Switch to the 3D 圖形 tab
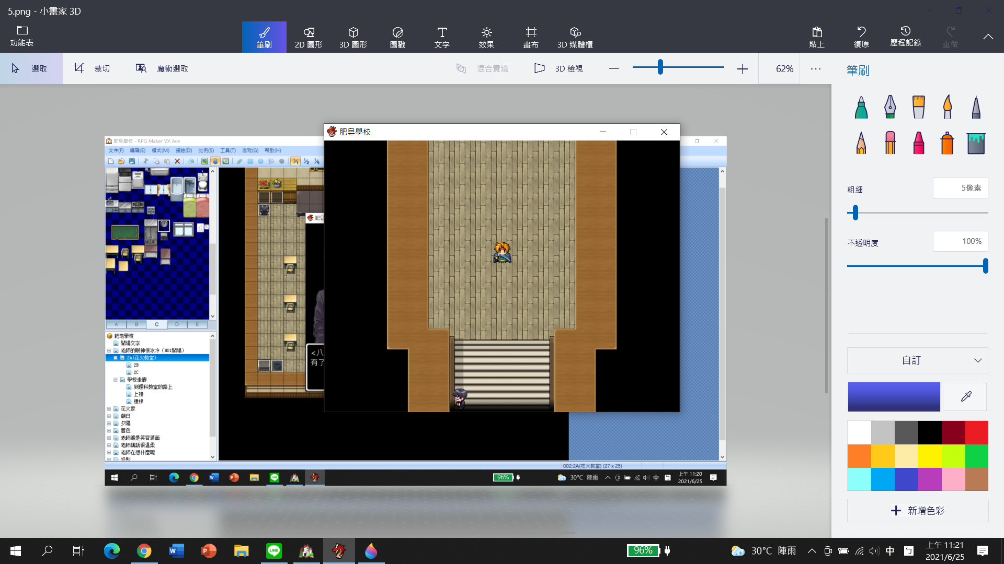Image resolution: width=1004 pixels, height=564 pixels. click(x=353, y=37)
